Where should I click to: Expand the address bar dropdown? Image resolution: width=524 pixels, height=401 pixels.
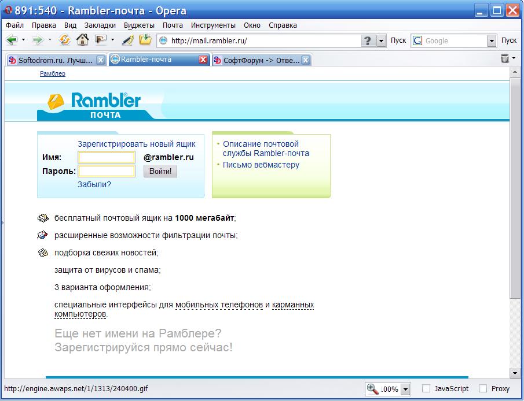[382, 41]
